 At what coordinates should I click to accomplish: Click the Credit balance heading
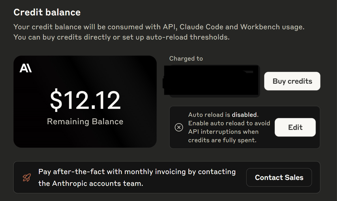pyautogui.click(x=47, y=12)
